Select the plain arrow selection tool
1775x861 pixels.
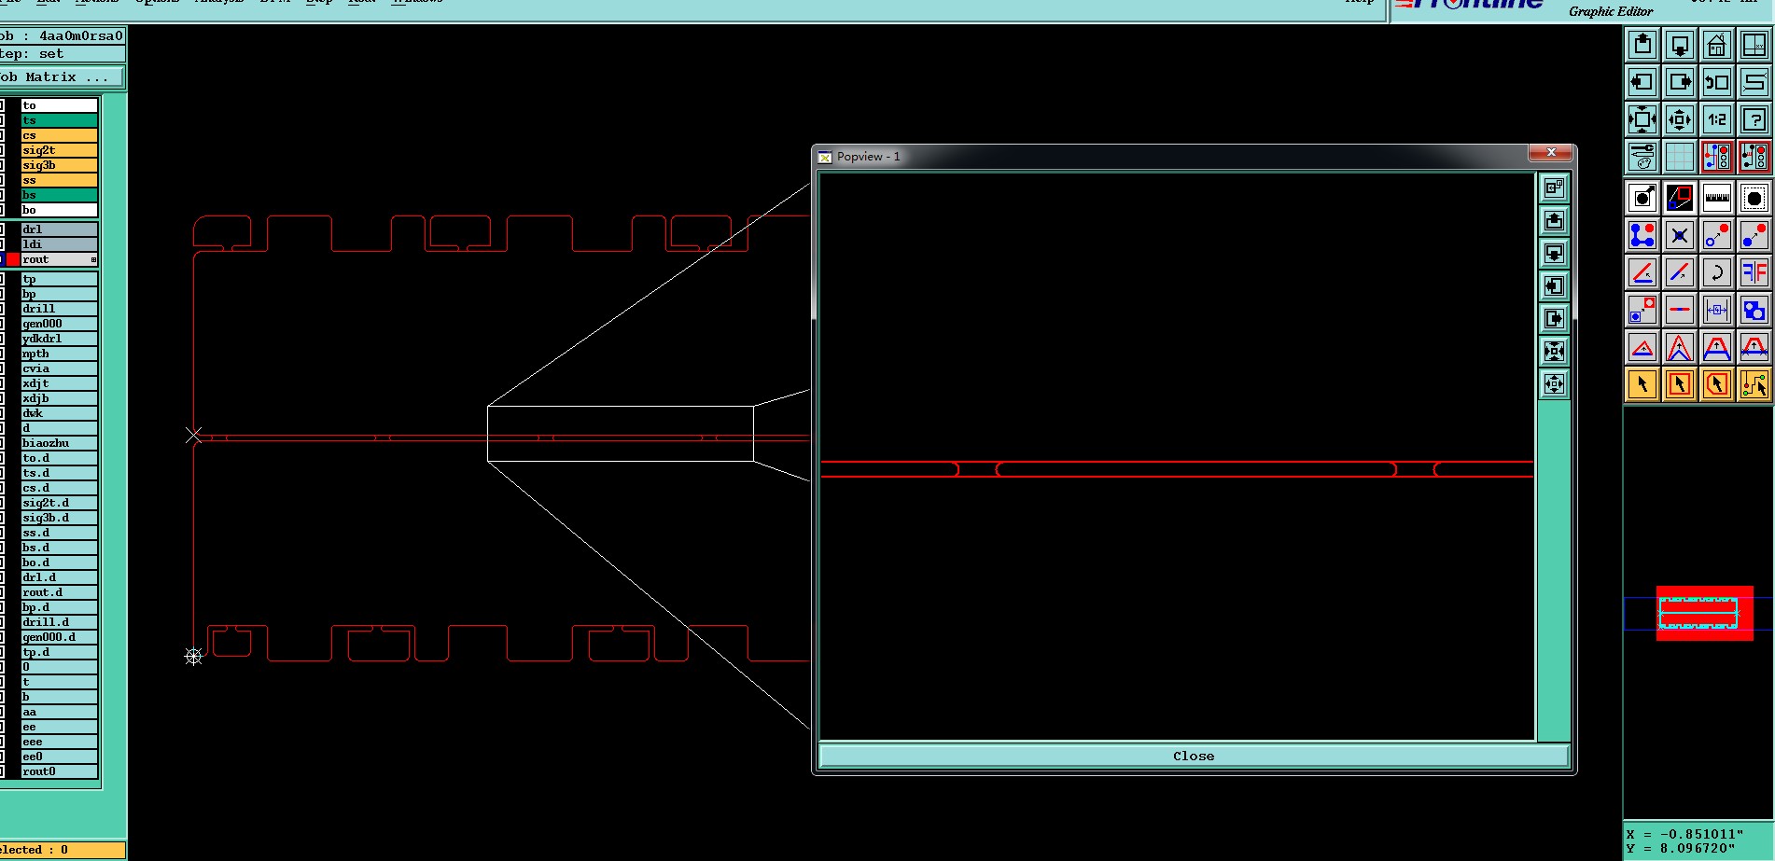click(x=1642, y=384)
